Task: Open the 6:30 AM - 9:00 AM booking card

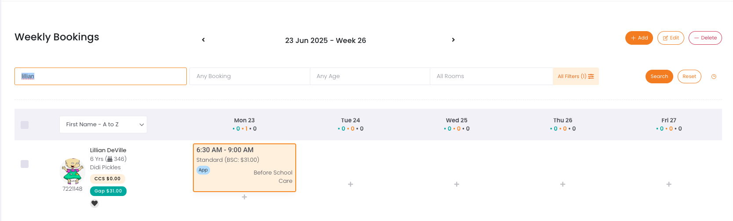Action: click(244, 168)
